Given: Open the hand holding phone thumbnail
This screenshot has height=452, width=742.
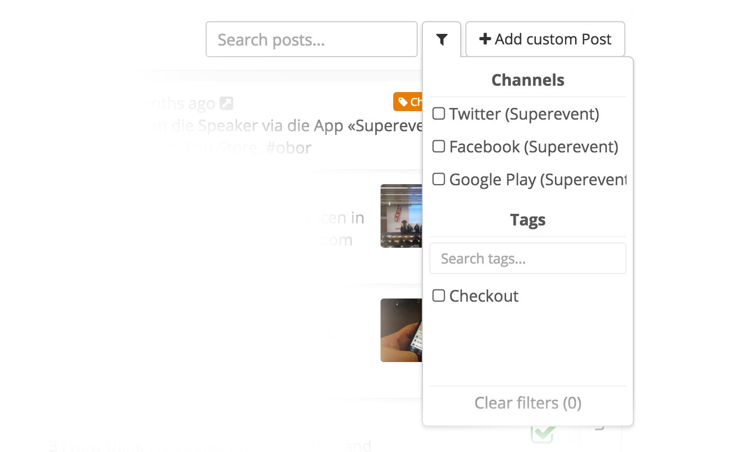Looking at the screenshot, I should (x=401, y=330).
